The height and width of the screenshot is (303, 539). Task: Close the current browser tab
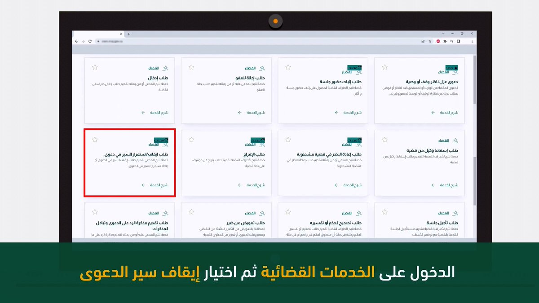(x=121, y=34)
